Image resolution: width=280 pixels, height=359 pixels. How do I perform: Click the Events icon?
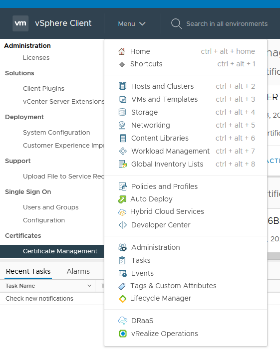pos(123,273)
